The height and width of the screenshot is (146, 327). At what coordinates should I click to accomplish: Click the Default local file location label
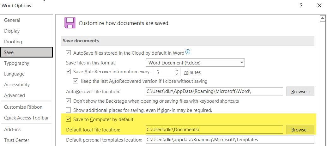(93, 130)
